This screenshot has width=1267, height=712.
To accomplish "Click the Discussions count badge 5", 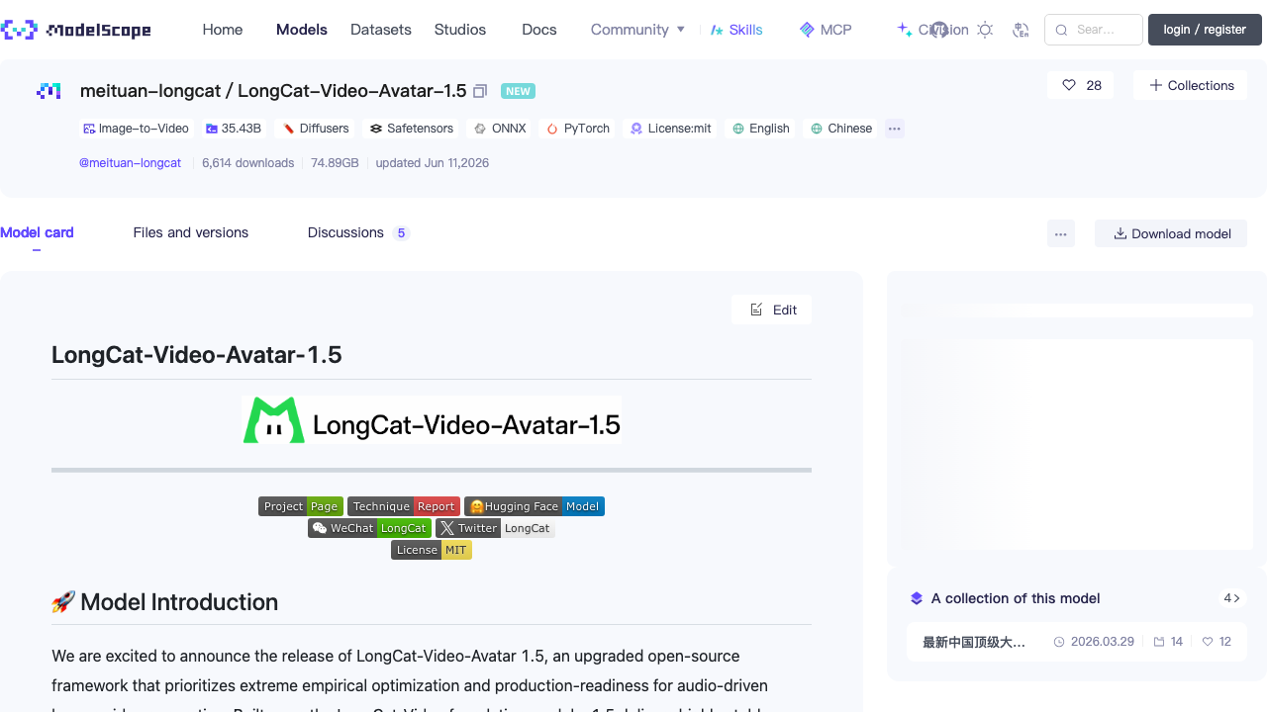I will [400, 233].
